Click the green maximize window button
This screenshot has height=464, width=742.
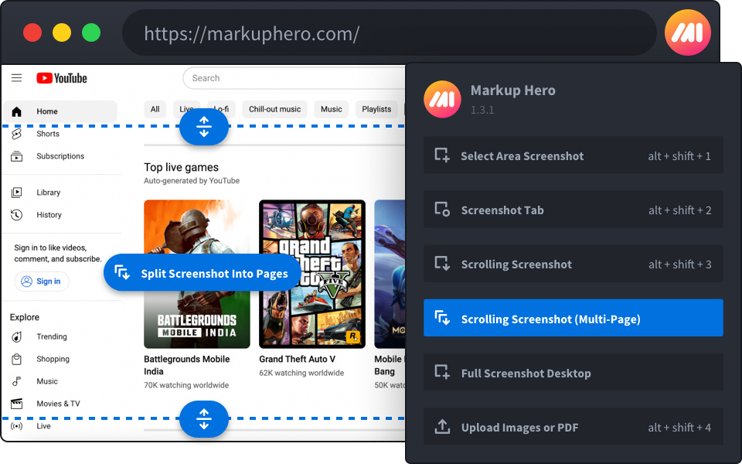pyautogui.click(x=91, y=32)
